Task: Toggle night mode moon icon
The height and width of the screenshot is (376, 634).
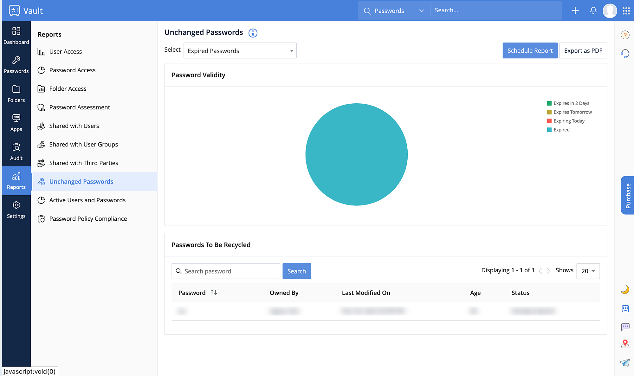Action: pos(625,290)
